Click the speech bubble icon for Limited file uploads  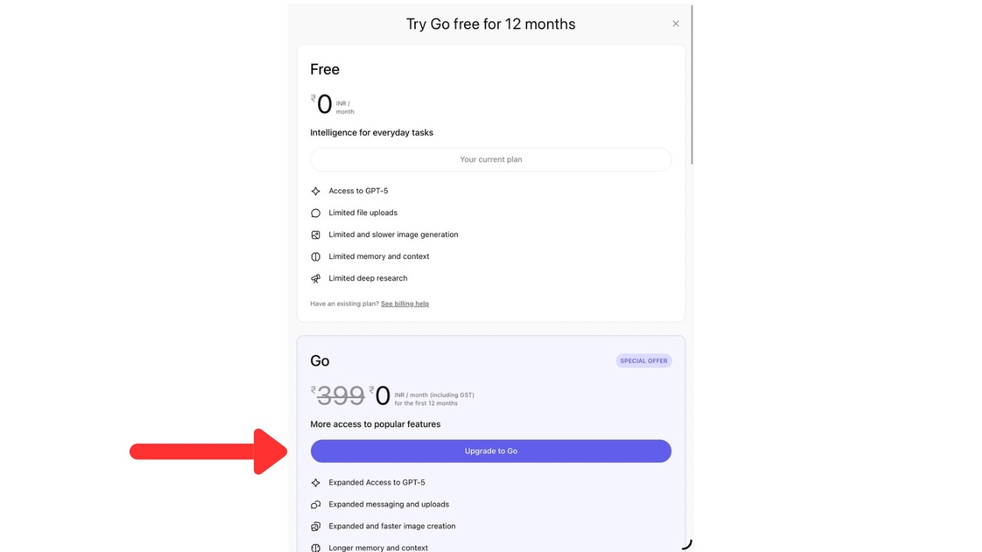315,212
